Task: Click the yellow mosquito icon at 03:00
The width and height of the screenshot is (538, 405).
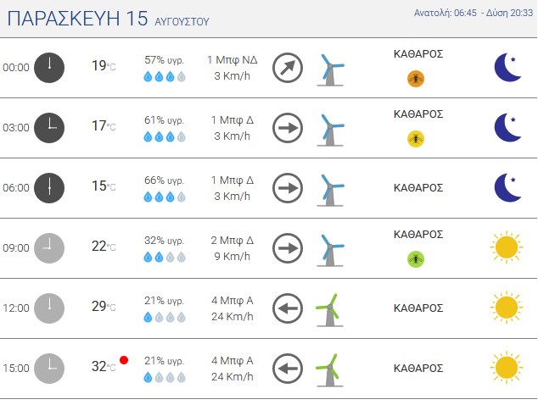Action: [416, 139]
